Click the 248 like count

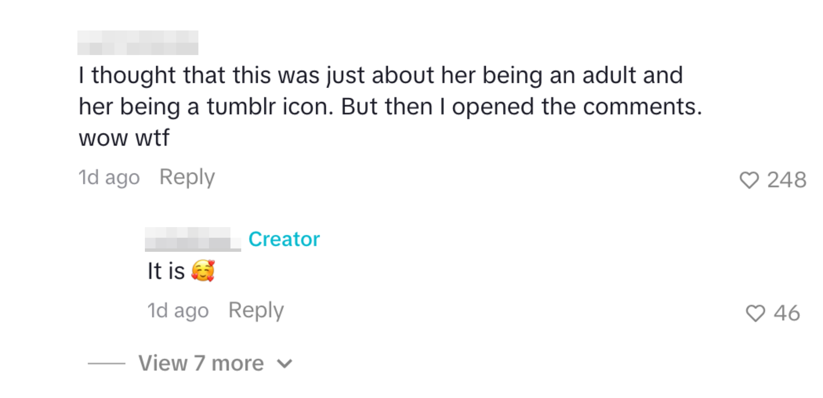(x=787, y=180)
